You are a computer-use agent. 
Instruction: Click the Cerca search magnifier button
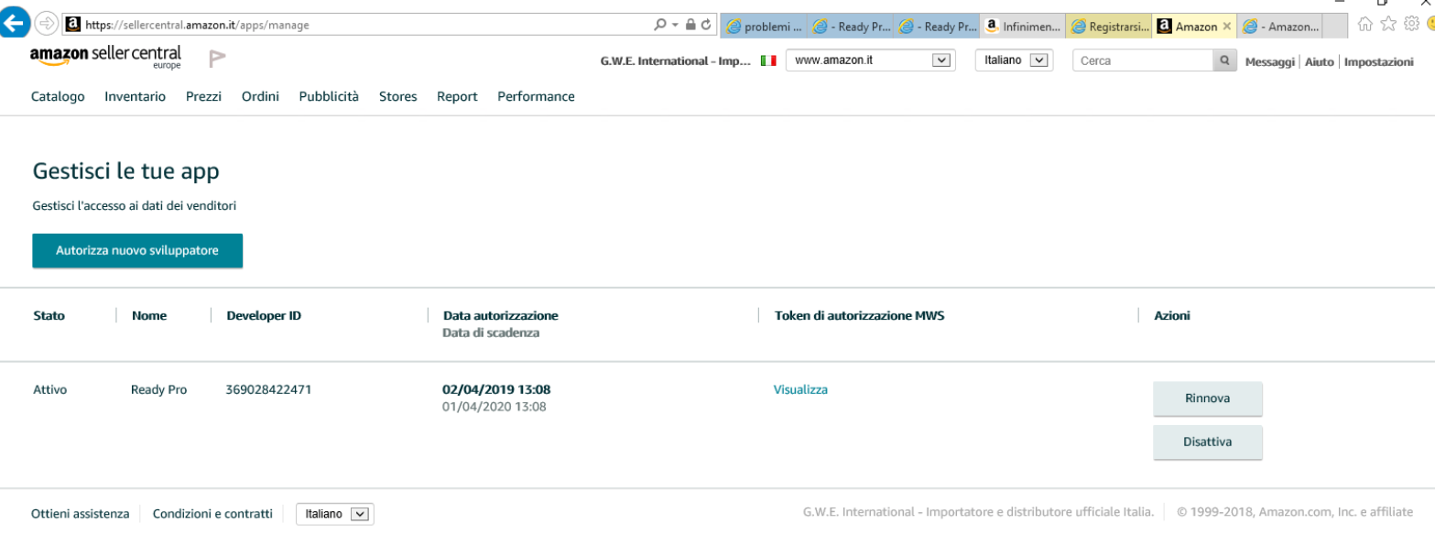click(1224, 60)
